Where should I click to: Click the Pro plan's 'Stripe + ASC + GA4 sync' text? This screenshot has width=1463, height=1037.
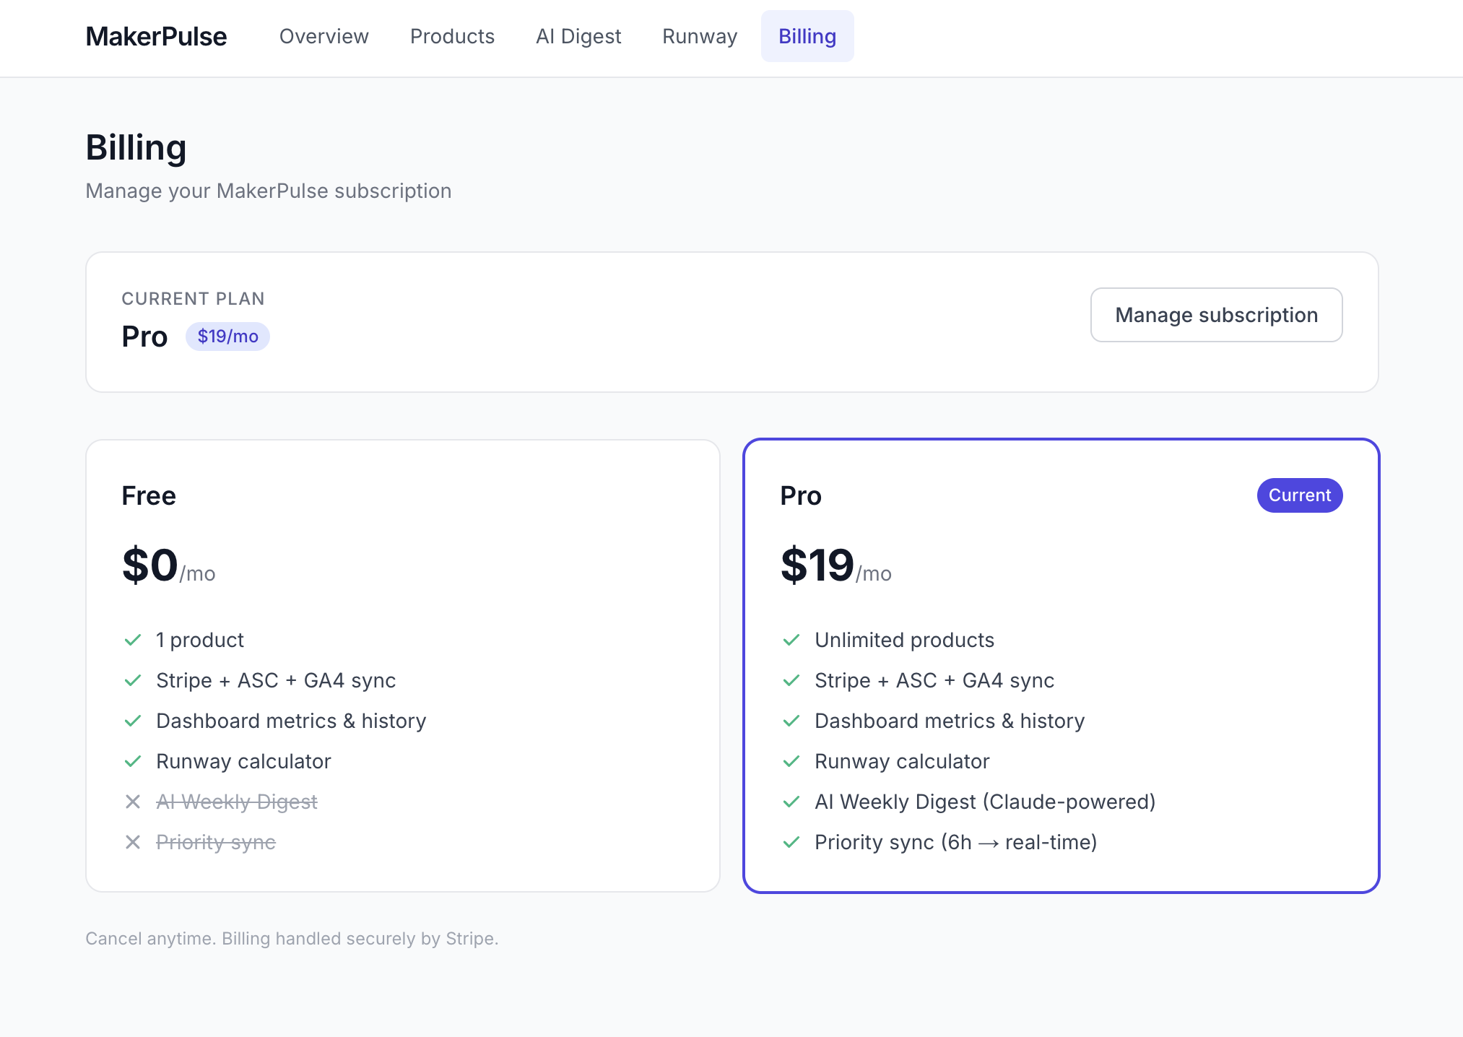pyautogui.click(x=934, y=681)
